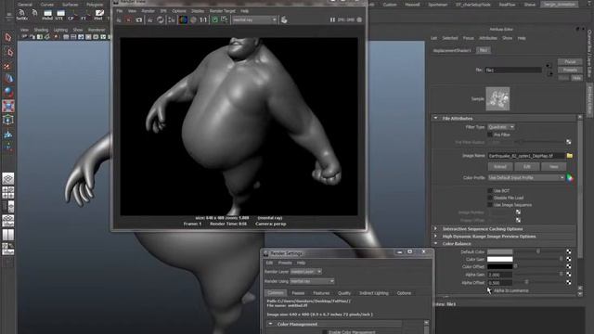The width and height of the screenshot is (594, 334).
Task: Click the Image Name text field
Action: coord(526,156)
